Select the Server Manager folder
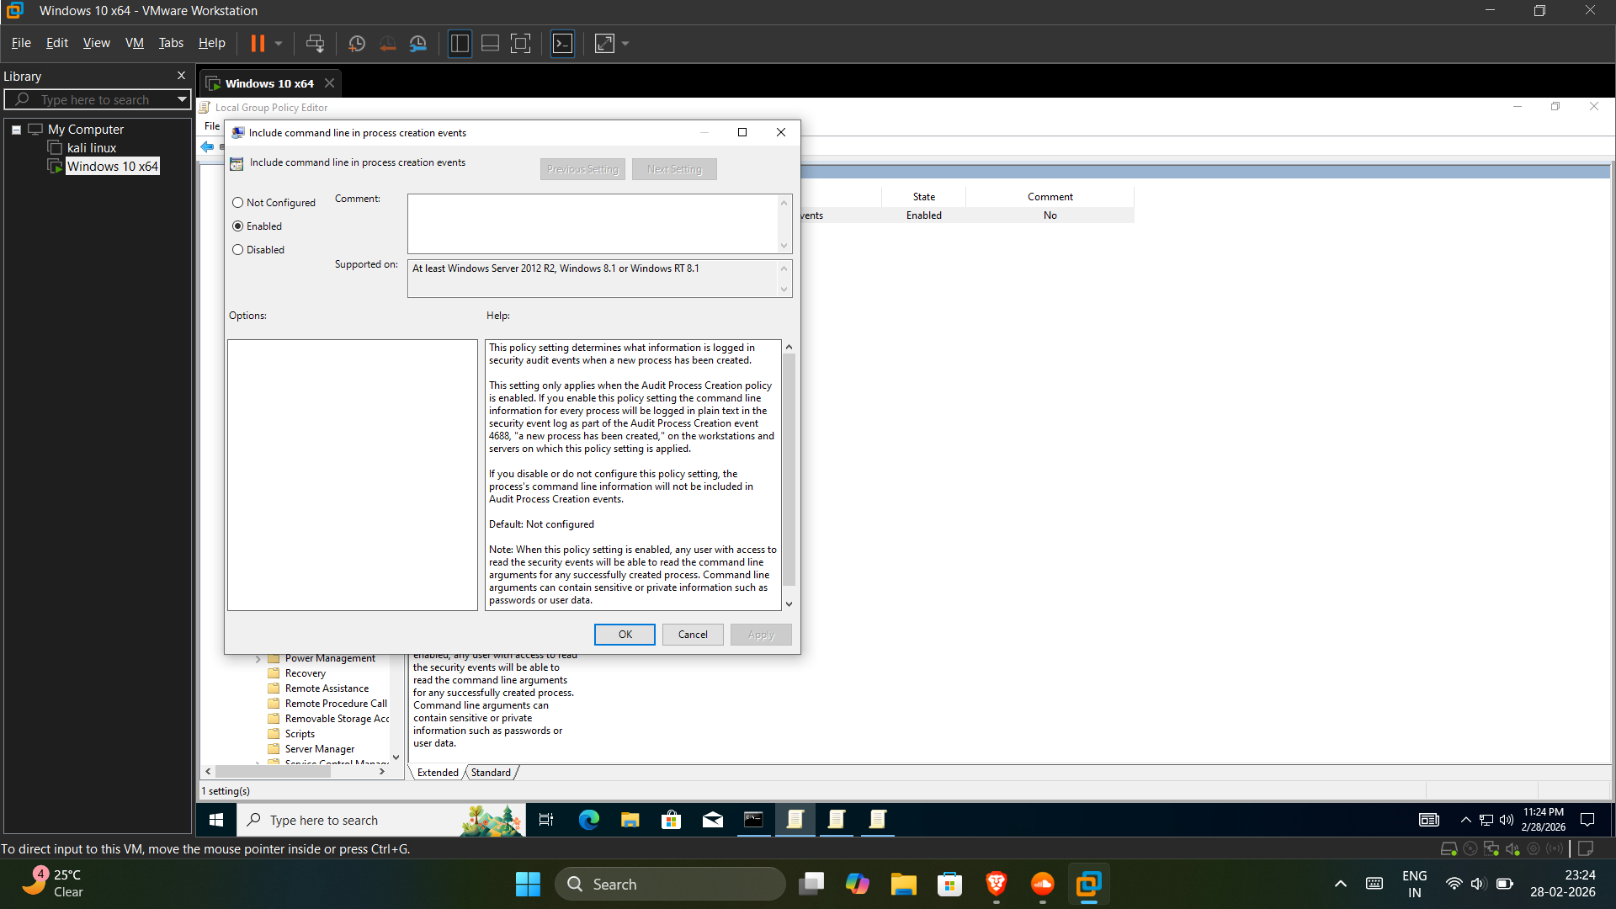Image resolution: width=1616 pixels, height=909 pixels. [319, 749]
